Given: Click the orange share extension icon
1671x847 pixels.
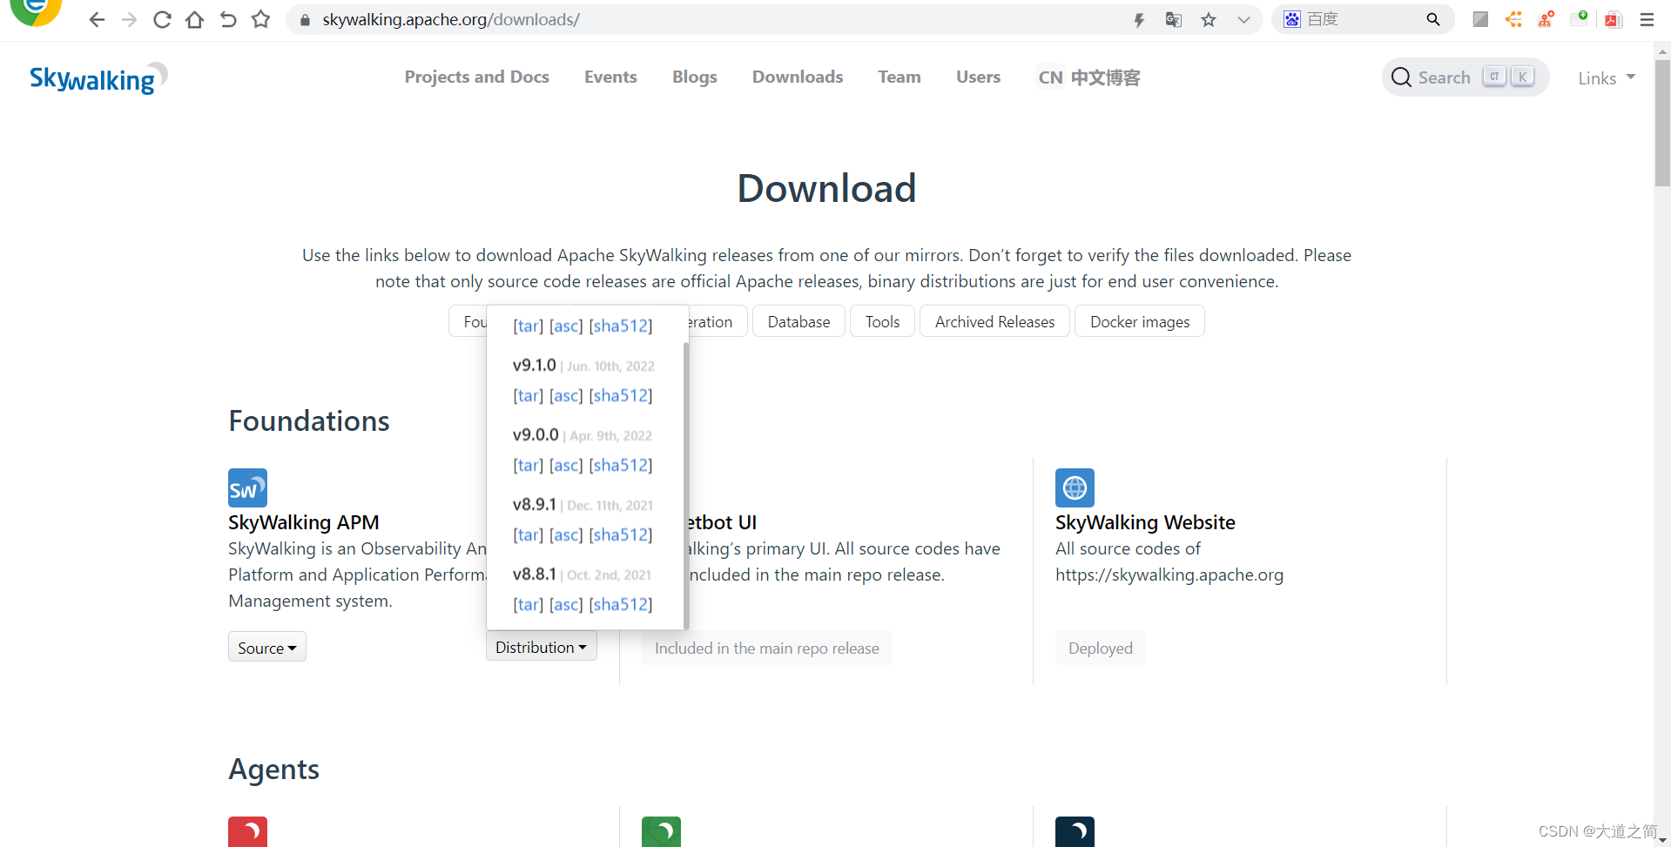Looking at the screenshot, I should [1514, 19].
